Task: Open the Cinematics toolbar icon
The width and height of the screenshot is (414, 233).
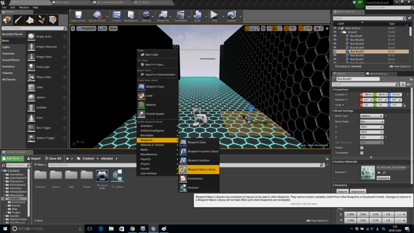Action: click(x=181, y=17)
